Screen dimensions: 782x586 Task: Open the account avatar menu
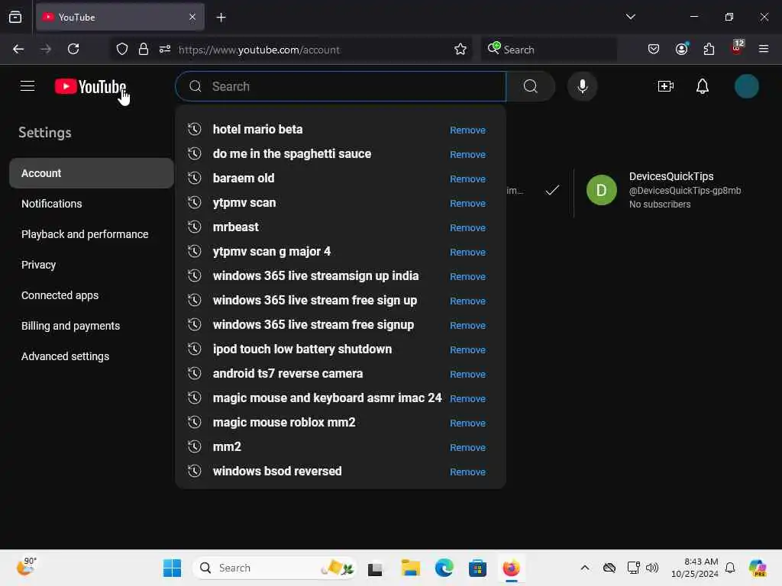(746, 86)
